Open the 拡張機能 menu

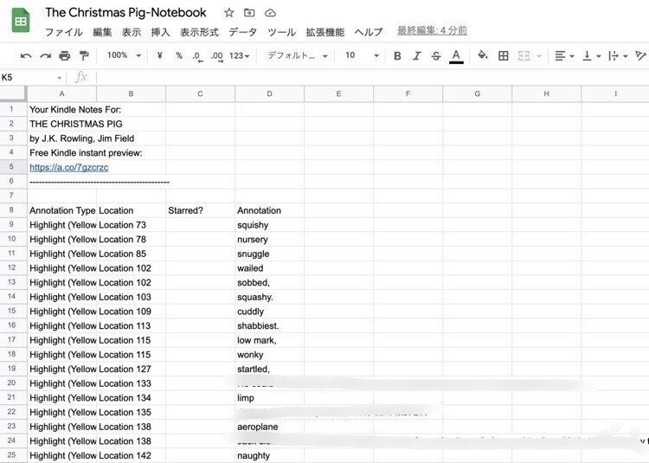click(324, 32)
